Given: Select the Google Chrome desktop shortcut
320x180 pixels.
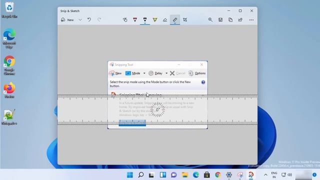Looking at the screenshot, I should pyautogui.click(x=9, y=65).
